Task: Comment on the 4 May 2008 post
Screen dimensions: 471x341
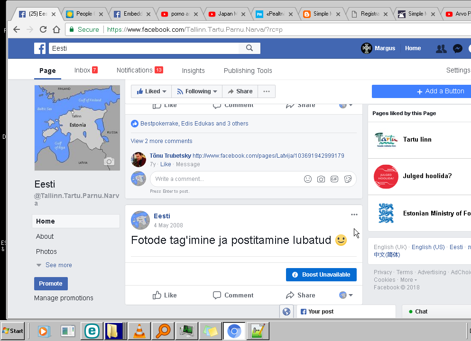Action: point(233,296)
